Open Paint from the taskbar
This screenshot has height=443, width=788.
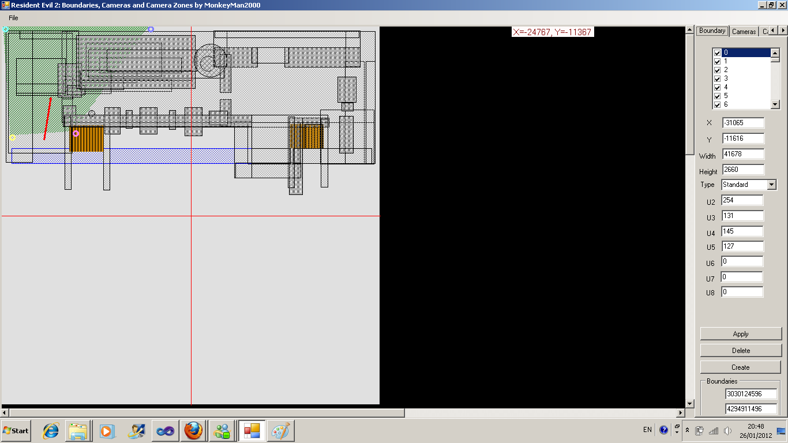coord(281,431)
